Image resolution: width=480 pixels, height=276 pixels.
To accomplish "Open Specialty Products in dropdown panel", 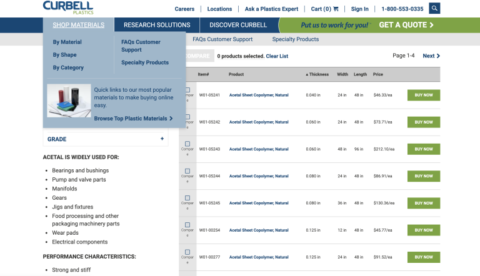I will [x=145, y=62].
